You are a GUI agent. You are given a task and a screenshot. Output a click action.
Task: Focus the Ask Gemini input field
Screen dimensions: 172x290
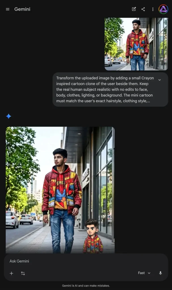click(86, 261)
